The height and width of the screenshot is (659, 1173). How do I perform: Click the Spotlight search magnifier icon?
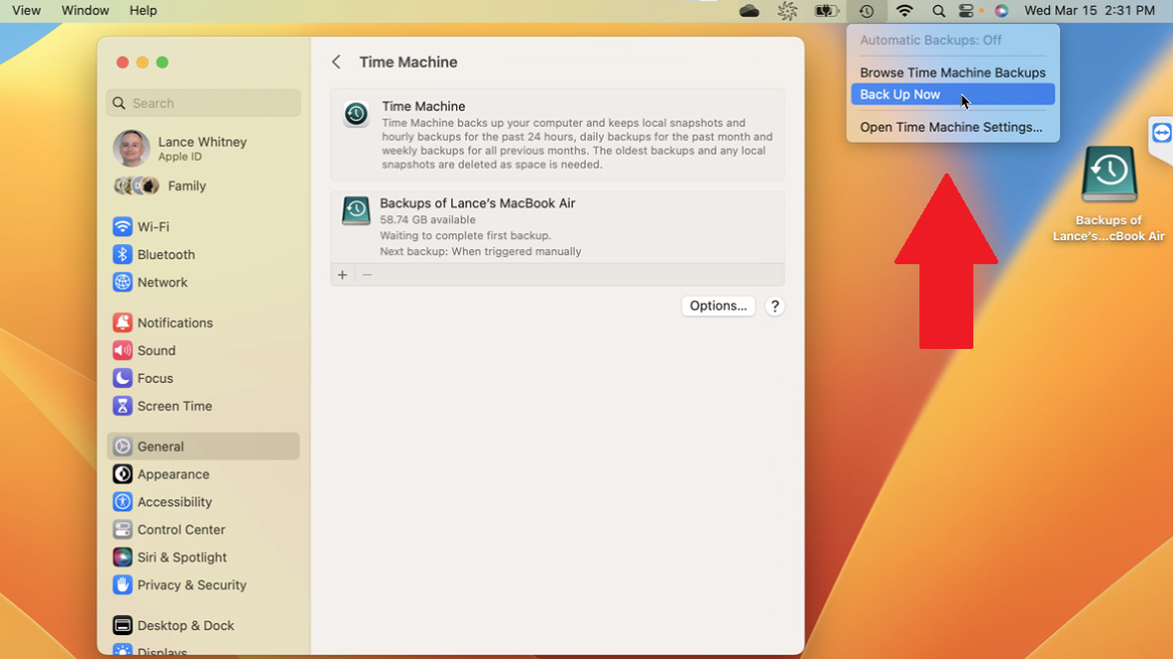pyautogui.click(x=938, y=11)
